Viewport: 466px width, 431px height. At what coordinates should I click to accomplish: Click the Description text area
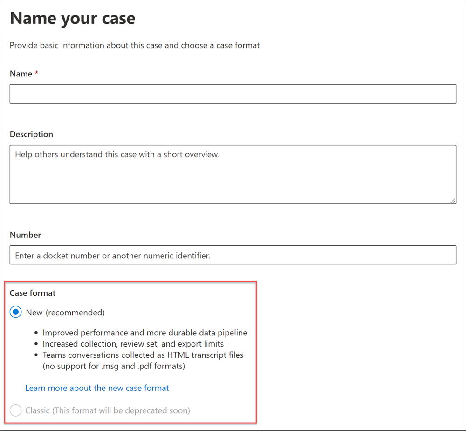pyautogui.click(x=233, y=174)
